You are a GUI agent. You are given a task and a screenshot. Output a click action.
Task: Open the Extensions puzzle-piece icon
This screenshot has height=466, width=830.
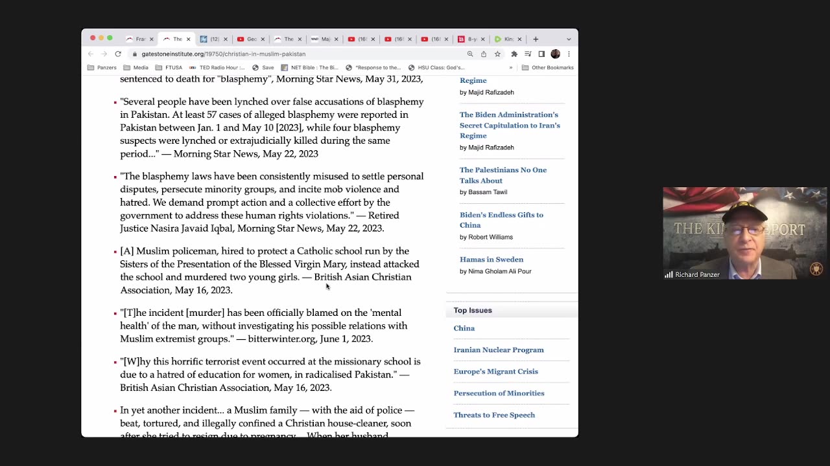(514, 54)
